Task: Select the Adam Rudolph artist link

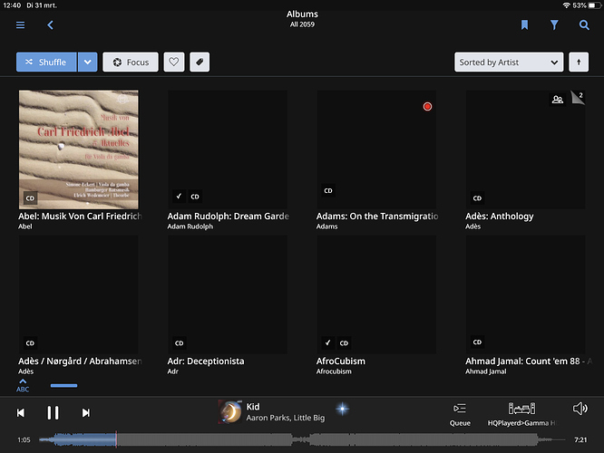Action: pos(190,226)
